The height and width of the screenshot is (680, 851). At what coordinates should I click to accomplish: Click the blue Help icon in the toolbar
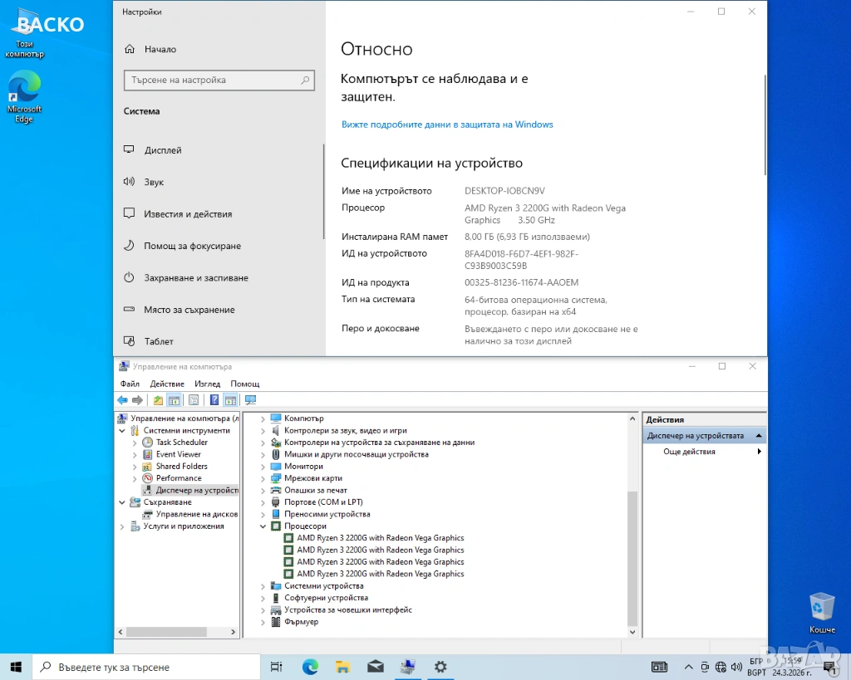click(214, 400)
